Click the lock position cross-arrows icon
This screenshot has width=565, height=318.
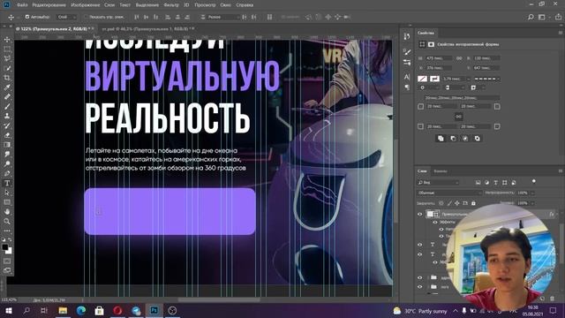[x=457, y=203]
